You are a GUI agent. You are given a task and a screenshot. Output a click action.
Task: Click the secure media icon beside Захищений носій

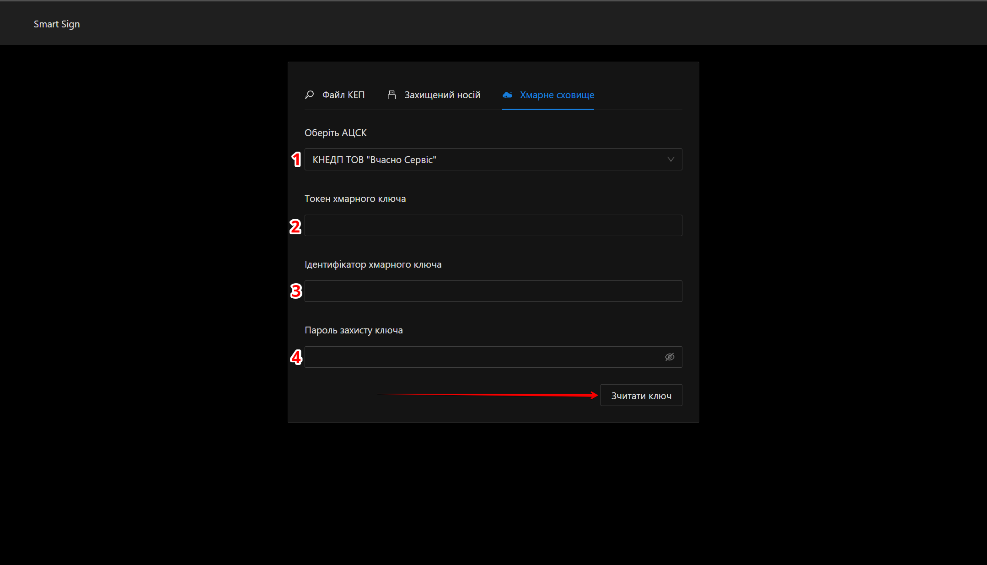coord(392,95)
